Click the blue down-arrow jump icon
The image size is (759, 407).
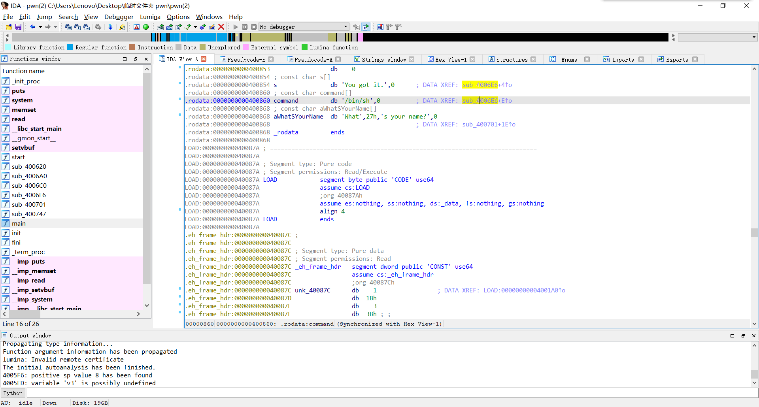coord(110,27)
